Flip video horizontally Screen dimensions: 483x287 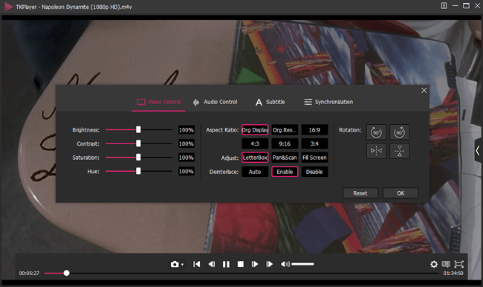(x=376, y=151)
